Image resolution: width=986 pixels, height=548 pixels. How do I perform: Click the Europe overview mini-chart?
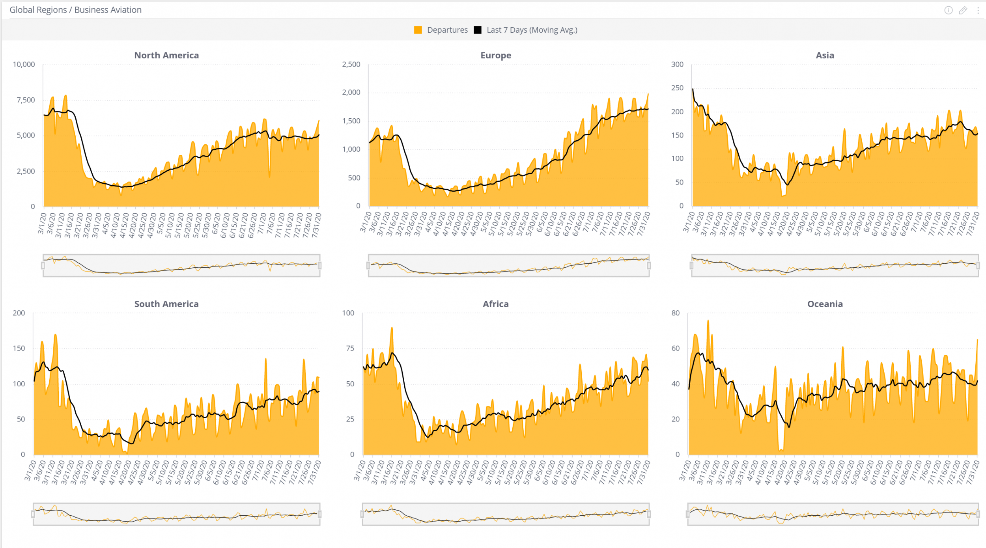(x=509, y=266)
